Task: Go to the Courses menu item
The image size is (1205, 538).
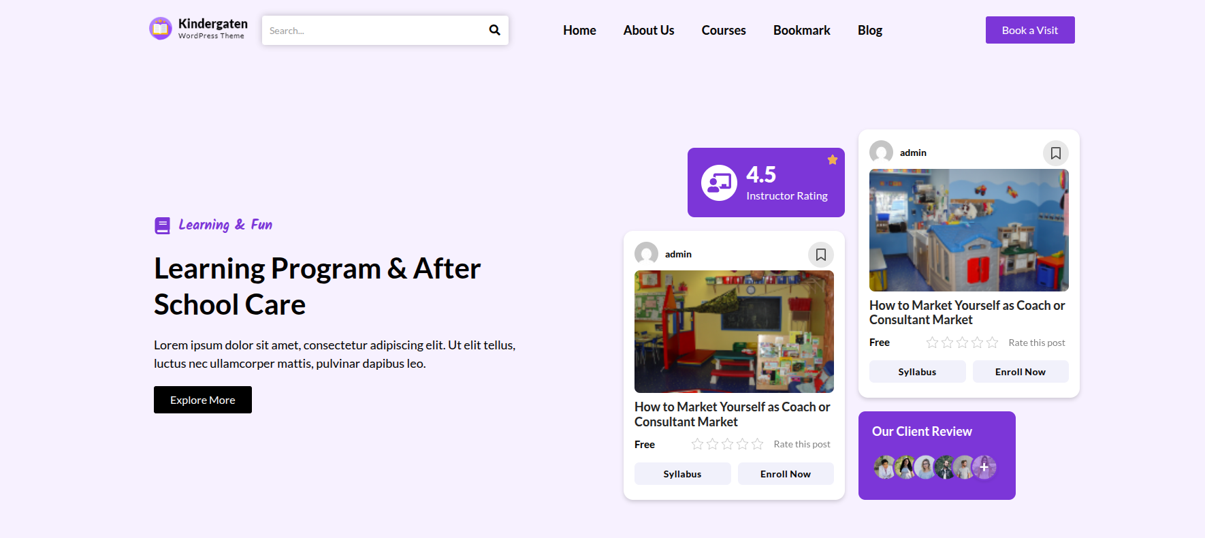Action: click(723, 31)
